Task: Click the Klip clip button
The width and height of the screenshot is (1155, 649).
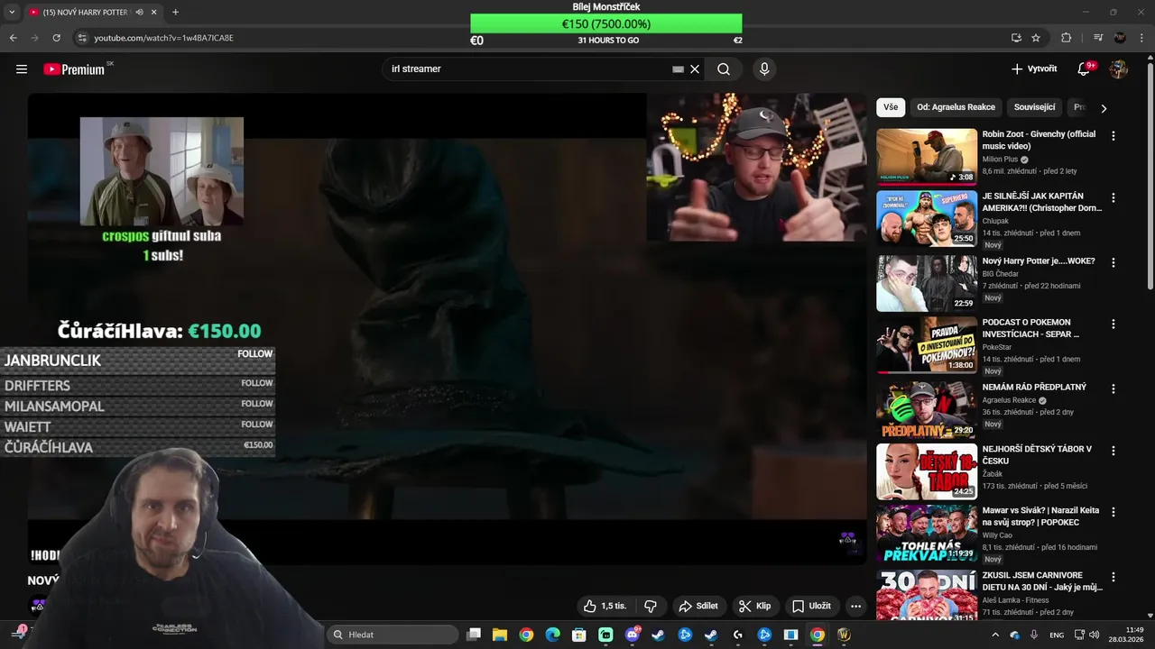Action: [x=754, y=606]
